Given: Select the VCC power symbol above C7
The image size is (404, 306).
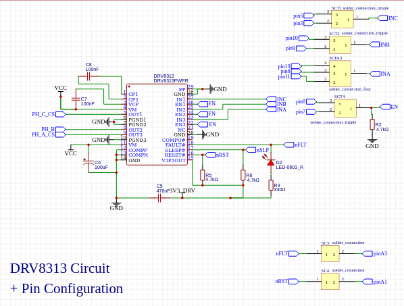Looking at the screenshot, I should pos(61,90).
